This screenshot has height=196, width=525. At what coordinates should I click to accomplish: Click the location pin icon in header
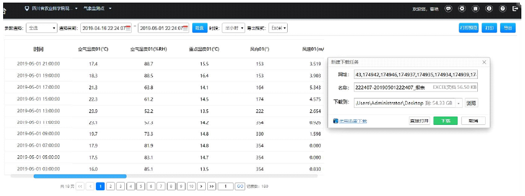[27, 8]
